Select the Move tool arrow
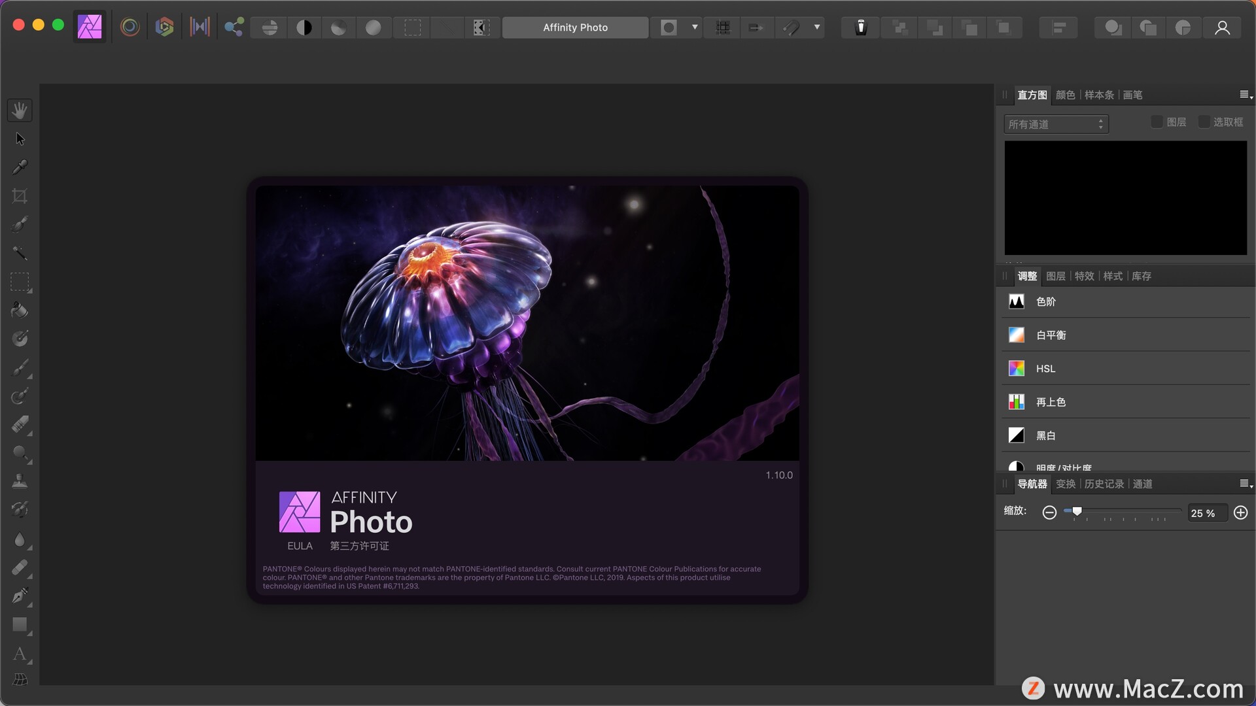 coord(20,139)
